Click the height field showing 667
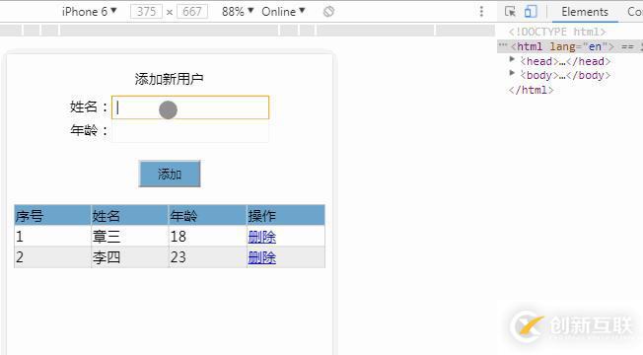Image resolution: width=643 pixels, height=355 pixels. (192, 12)
